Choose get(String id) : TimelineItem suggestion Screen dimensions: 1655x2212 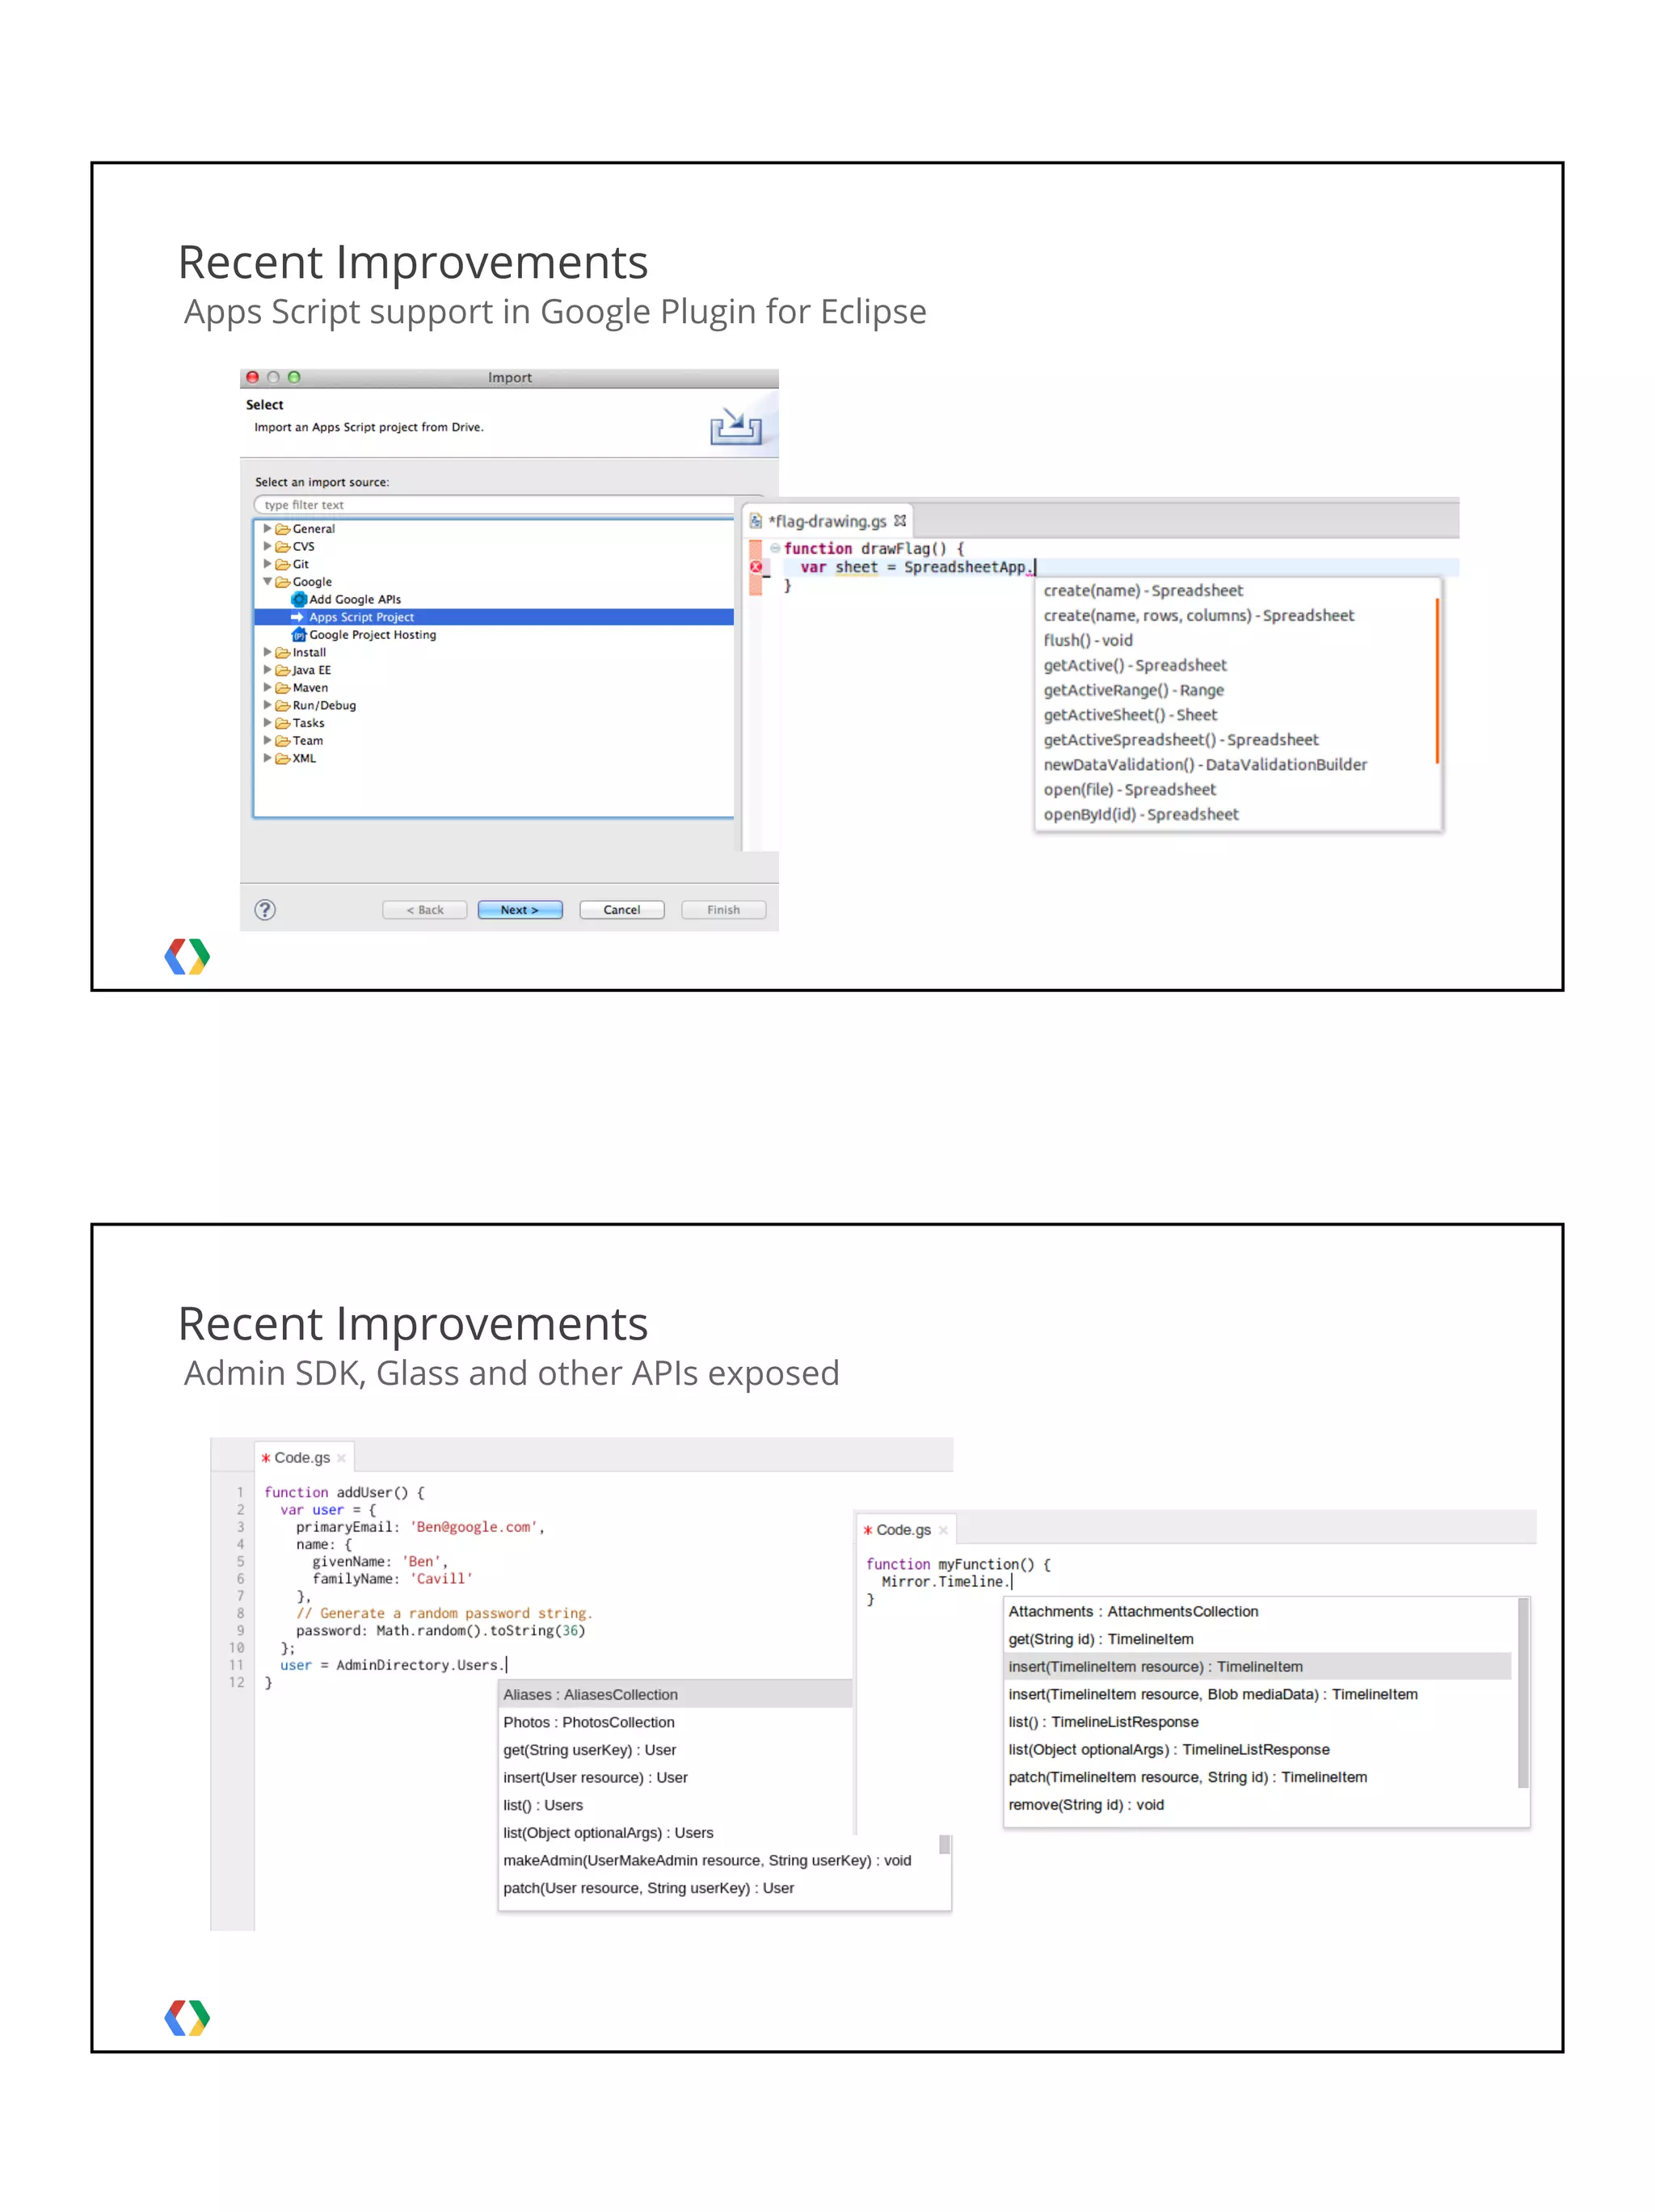tap(1100, 1639)
